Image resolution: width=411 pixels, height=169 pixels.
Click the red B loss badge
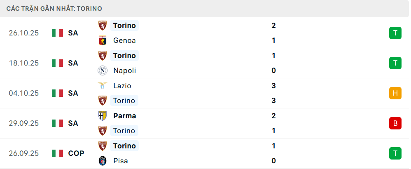point(395,123)
